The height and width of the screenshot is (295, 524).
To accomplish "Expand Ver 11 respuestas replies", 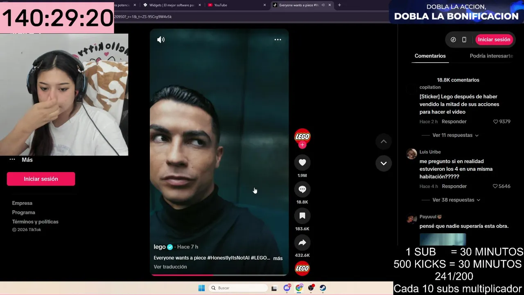I will pyautogui.click(x=456, y=135).
